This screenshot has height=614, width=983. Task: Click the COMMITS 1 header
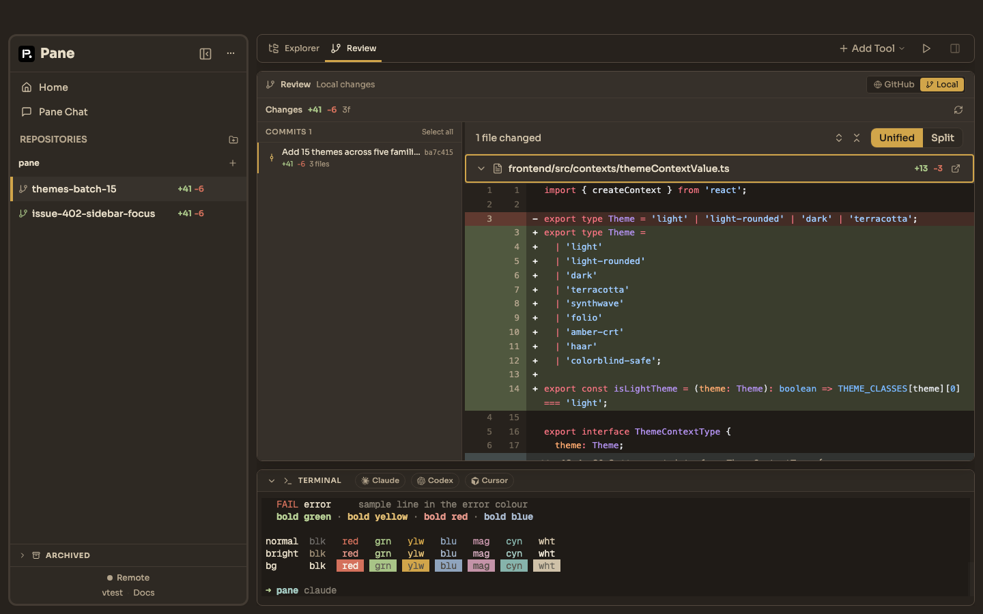coord(289,132)
